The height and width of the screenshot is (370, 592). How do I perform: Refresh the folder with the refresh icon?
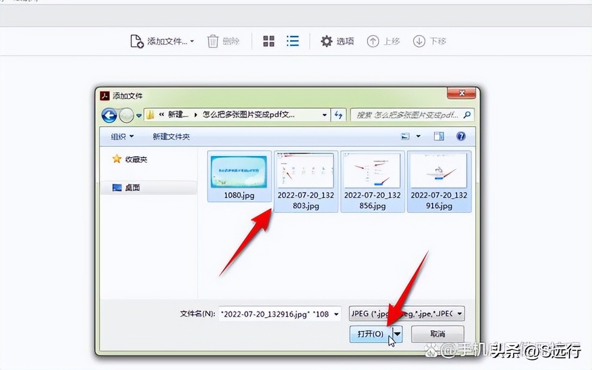338,115
